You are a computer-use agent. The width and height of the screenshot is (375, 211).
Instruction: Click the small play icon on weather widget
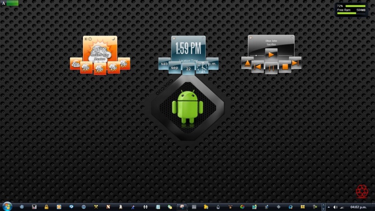pos(86,39)
